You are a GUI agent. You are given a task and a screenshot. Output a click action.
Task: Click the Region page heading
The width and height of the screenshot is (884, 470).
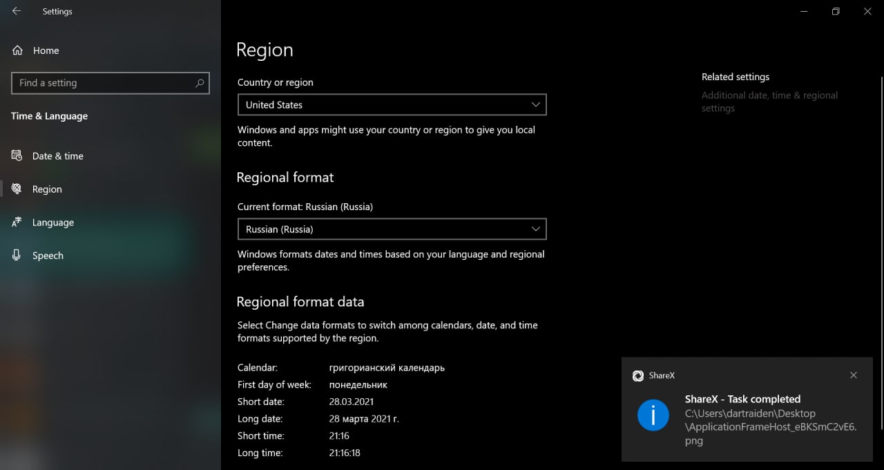click(265, 50)
